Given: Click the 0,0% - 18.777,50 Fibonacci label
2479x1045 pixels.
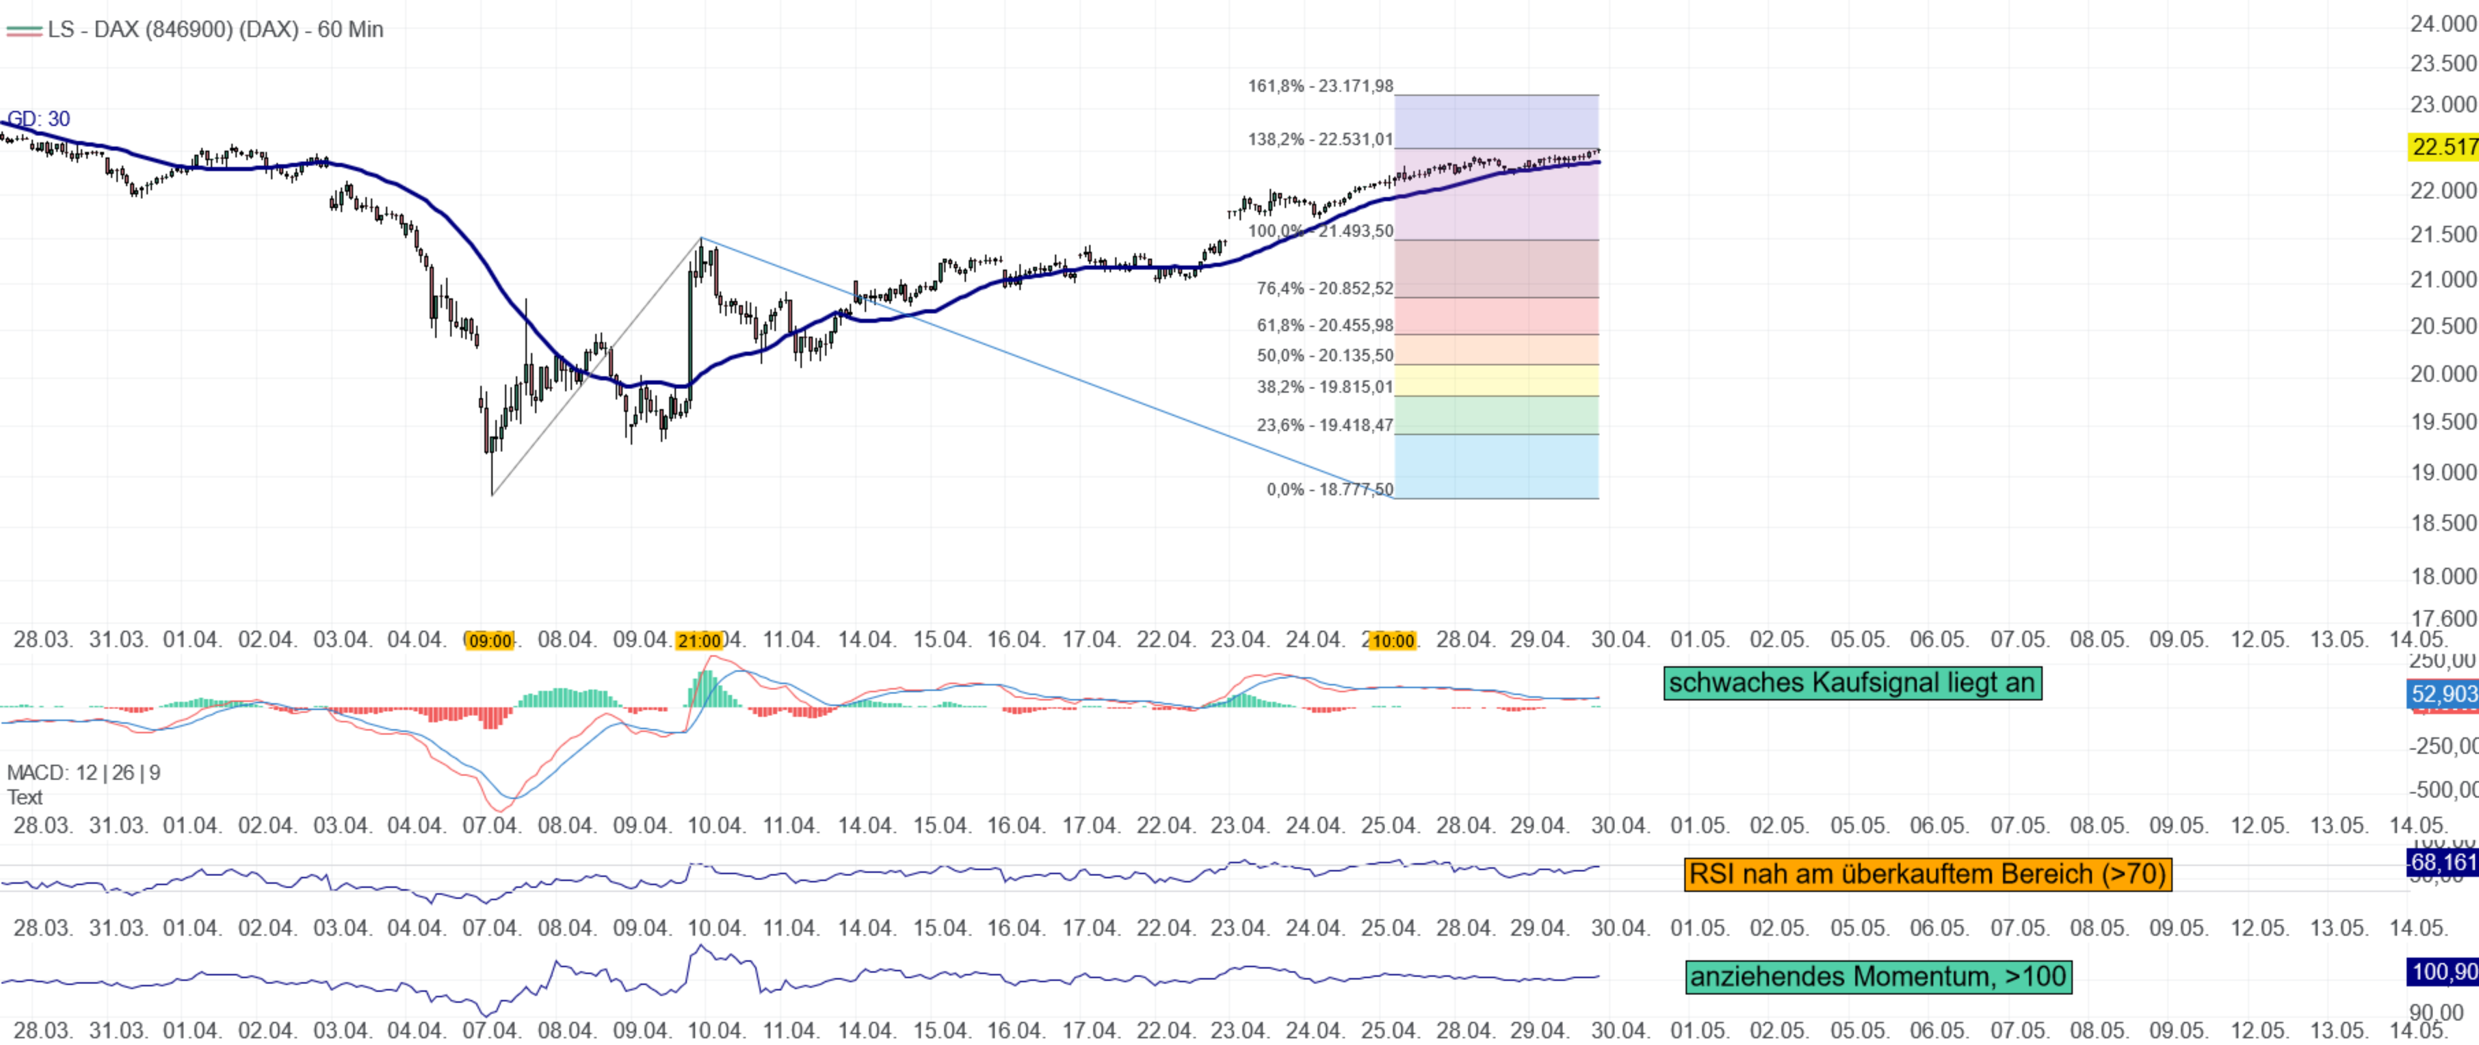Looking at the screenshot, I should click(x=1329, y=490).
